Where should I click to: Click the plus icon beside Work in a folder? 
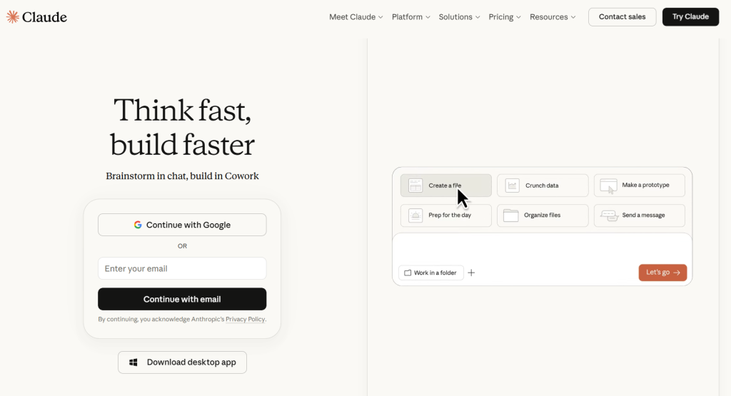(x=471, y=273)
